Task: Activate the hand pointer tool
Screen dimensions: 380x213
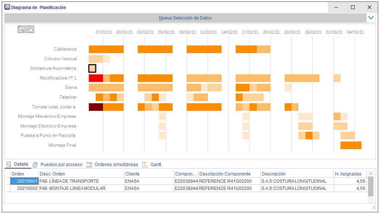Action: pos(30,29)
